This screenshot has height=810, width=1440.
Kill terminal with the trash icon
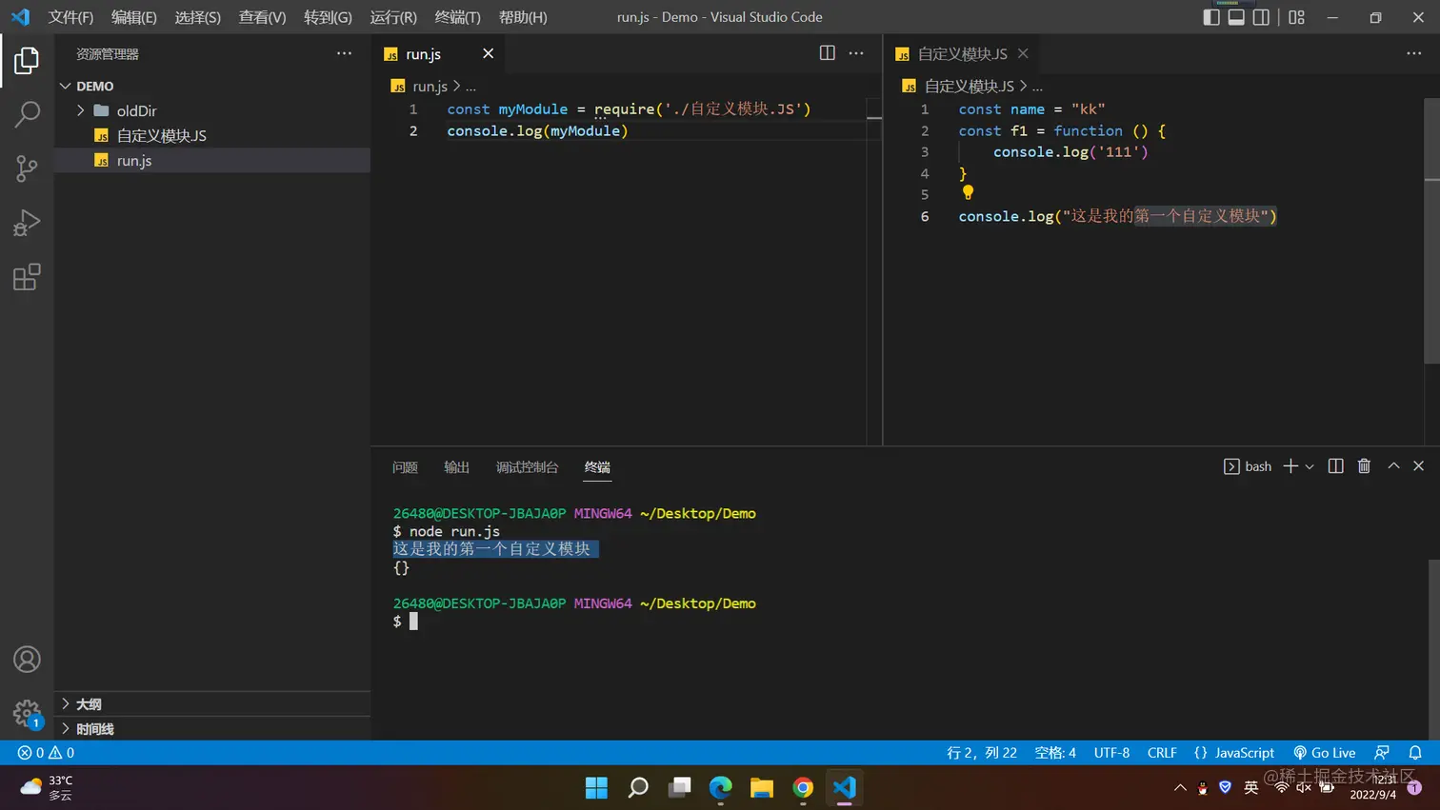pos(1364,465)
